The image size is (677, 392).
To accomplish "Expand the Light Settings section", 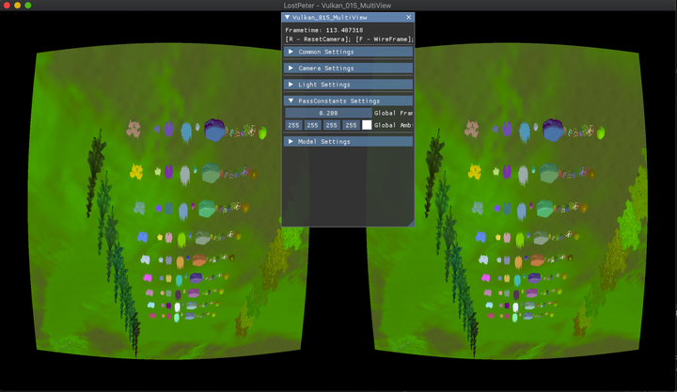I will (348, 85).
